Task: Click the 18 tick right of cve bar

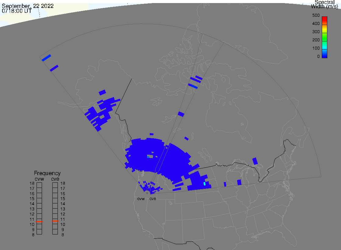Action: [63, 183]
